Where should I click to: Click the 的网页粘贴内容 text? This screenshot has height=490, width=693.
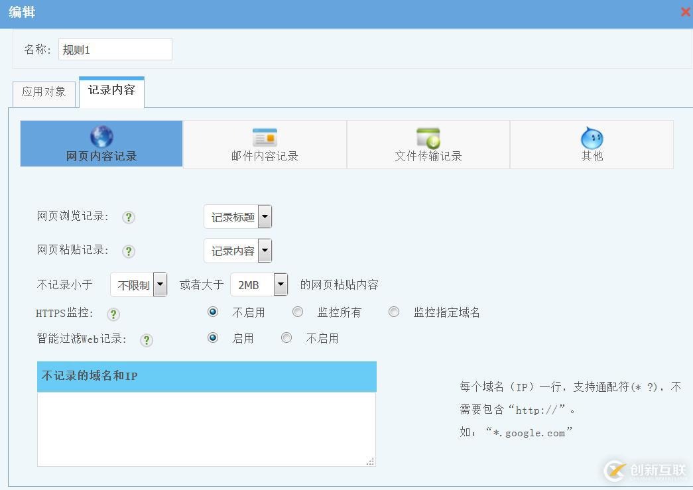point(340,285)
